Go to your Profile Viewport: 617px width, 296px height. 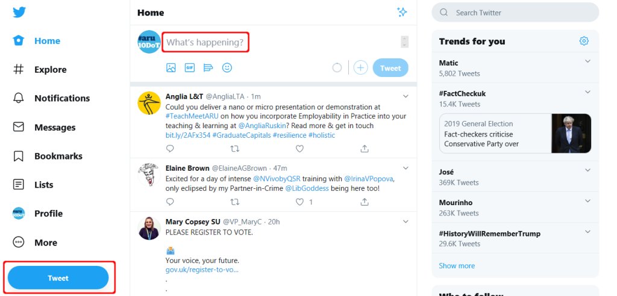(x=38, y=214)
